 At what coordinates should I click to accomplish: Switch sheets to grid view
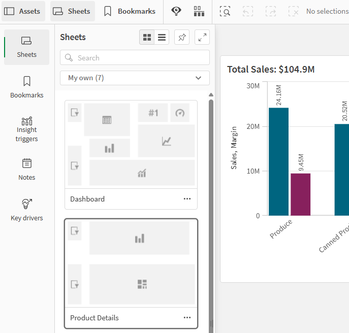(147, 37)
